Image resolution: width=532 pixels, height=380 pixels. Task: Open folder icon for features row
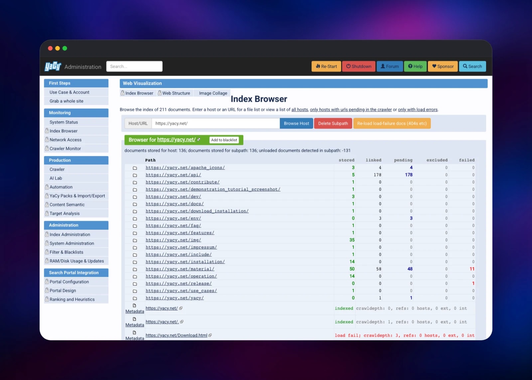pos(135,233)
